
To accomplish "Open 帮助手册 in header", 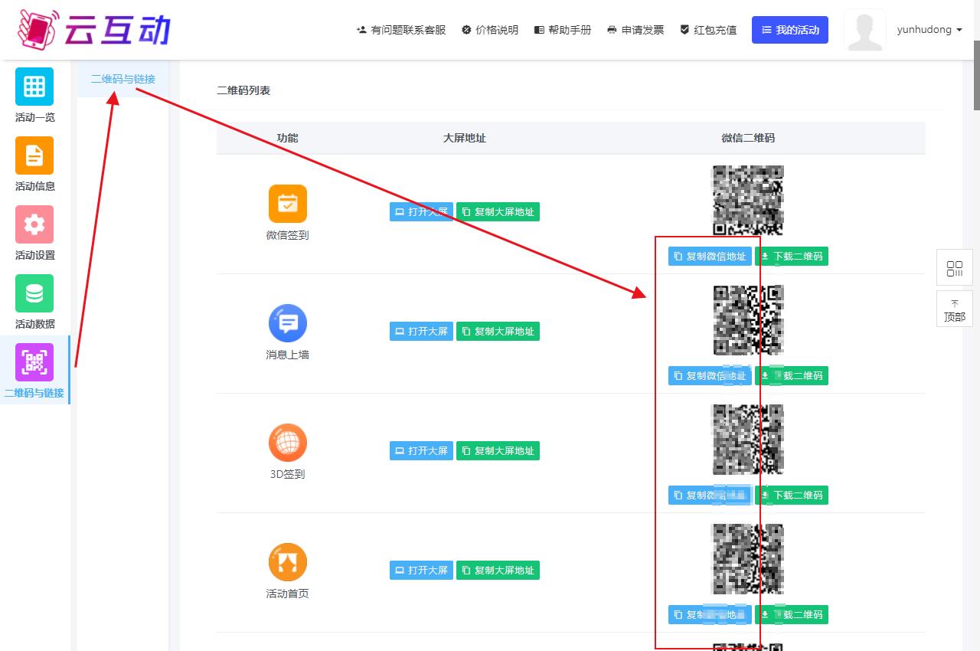I will 563,30.
